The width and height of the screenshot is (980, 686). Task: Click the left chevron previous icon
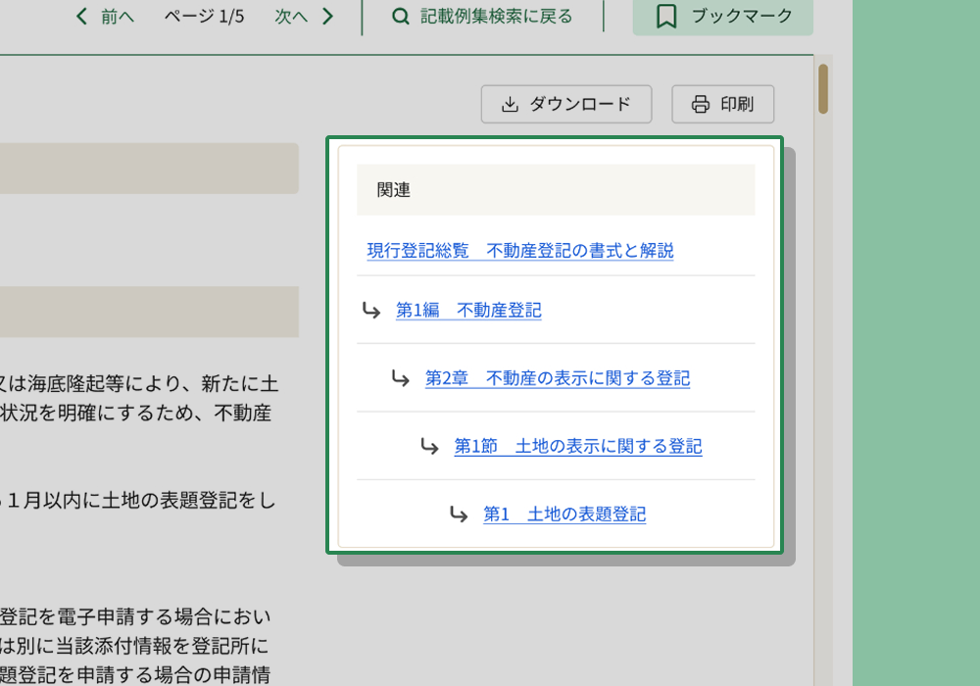click(x=81, y=17)
